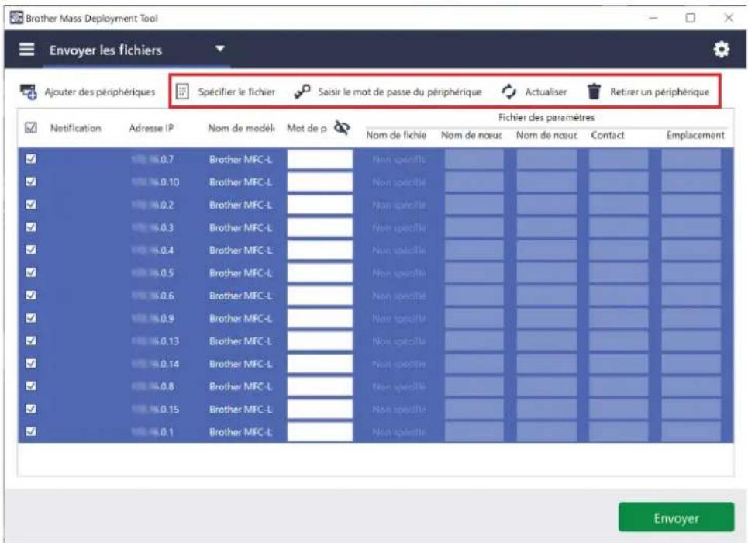Click the IP address ending .0.8
Image resolution: width=748 pixels, height=543 pixels.
coord(153,386)
